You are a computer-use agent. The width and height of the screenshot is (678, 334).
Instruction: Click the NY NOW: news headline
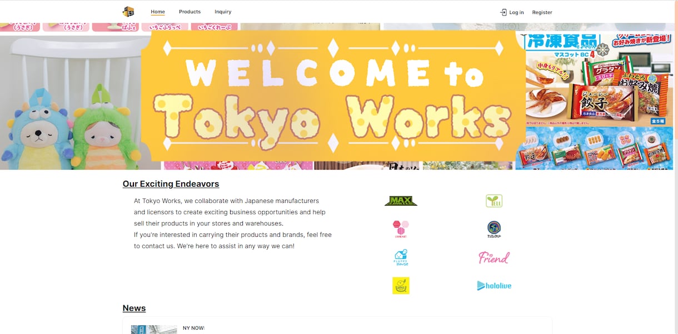193,328
